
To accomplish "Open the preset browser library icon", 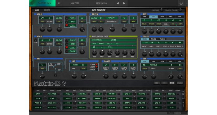I will (x=59, y=3).
